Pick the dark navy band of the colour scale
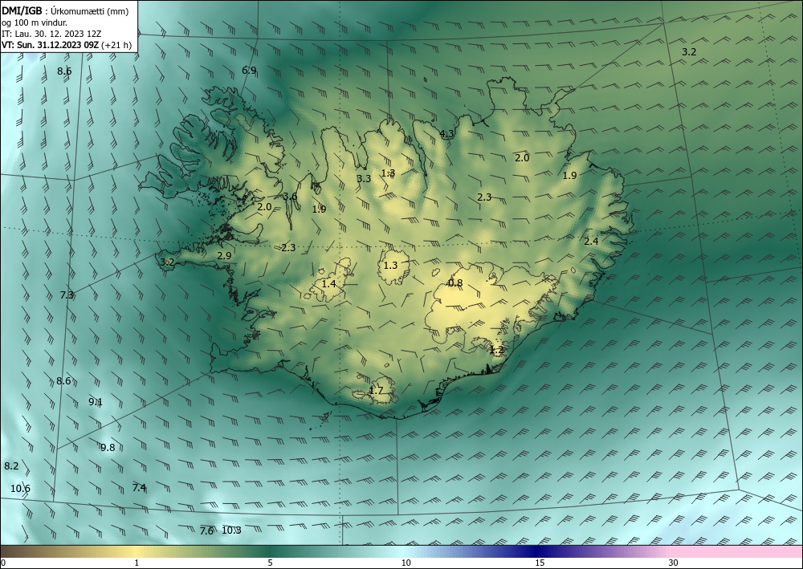 (x=538, y=551)
